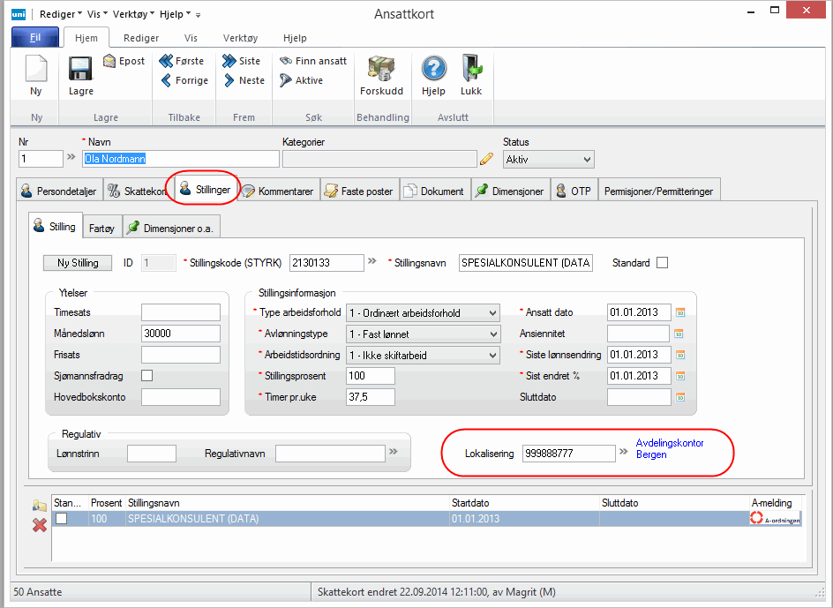Open the Permisjoner/Permitteringer tab

pyautogui.click(x=660, y=191)
